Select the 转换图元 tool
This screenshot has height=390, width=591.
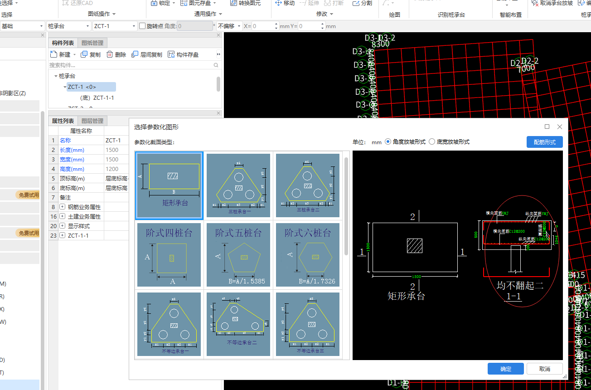coord(246,3)
